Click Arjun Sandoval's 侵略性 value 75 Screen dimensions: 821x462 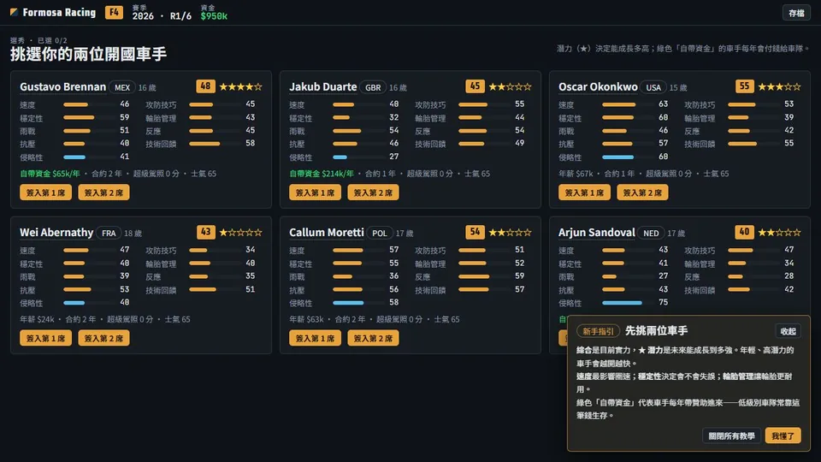(664, 302)
